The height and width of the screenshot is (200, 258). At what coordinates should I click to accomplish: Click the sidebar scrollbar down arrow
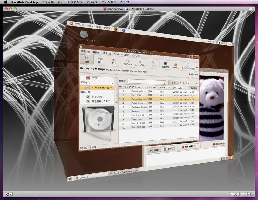pyautogui.click(x=116, y=102)
